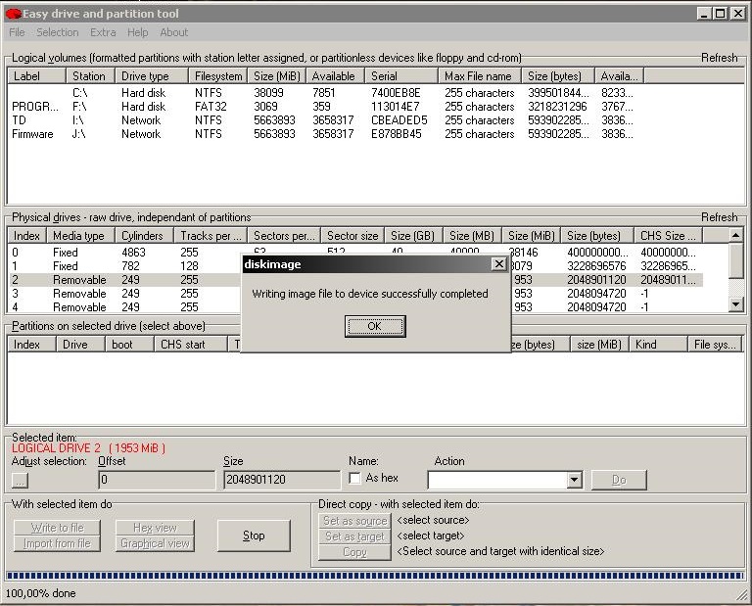Image resolution: width=752 pixels, height=606 pixels.
Task: Click the adjust selection ellipsis button
Action: 20,481
